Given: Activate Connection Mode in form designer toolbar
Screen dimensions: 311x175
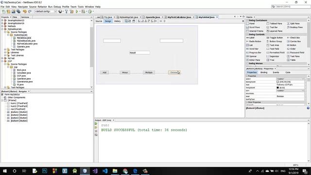Looking at the screenshot, I should pos(129,21).
